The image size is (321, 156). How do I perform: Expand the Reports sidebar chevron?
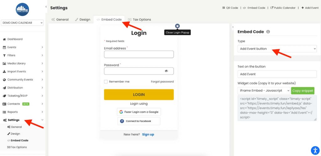pyautogui.click(x=42, y=112)
